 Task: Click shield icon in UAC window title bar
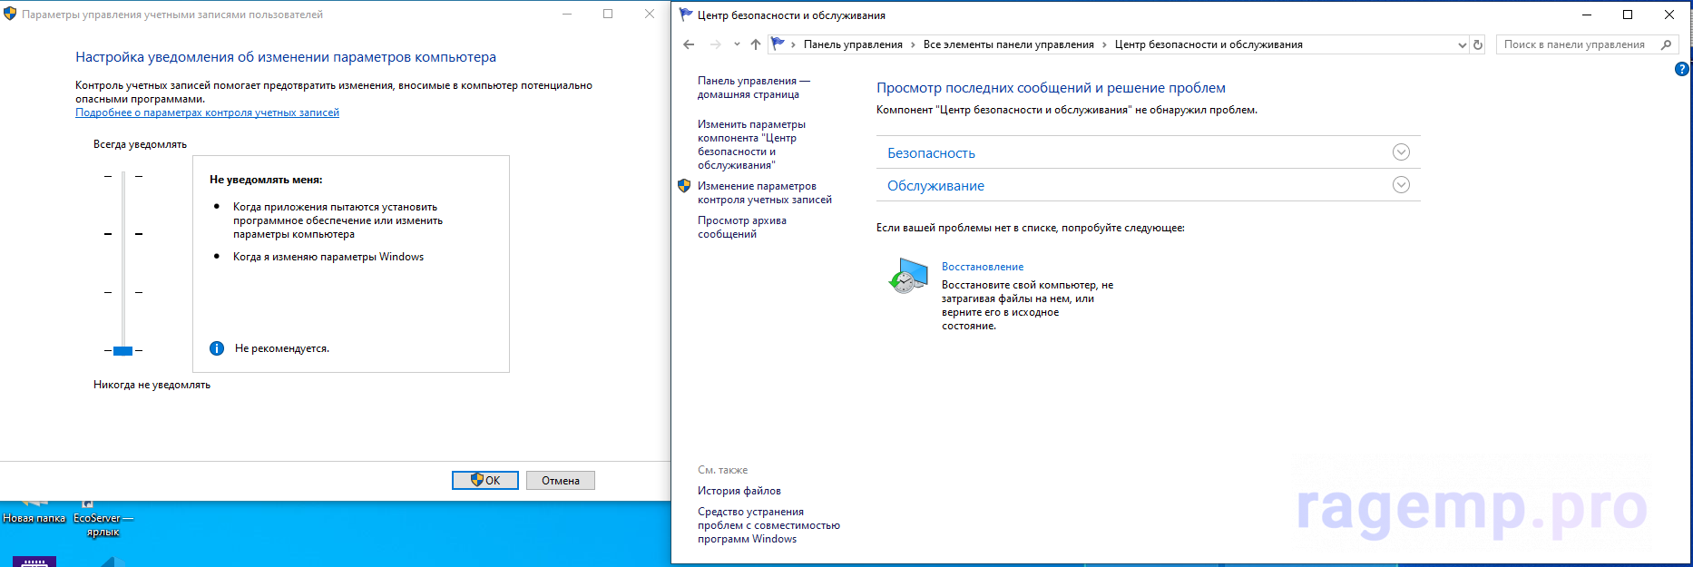(10, 14)
